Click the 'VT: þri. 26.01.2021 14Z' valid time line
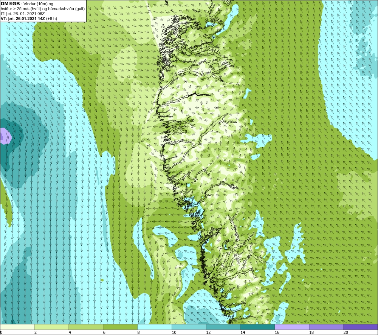The height and width of the screenshot is (335, 378). click(29, 19)
